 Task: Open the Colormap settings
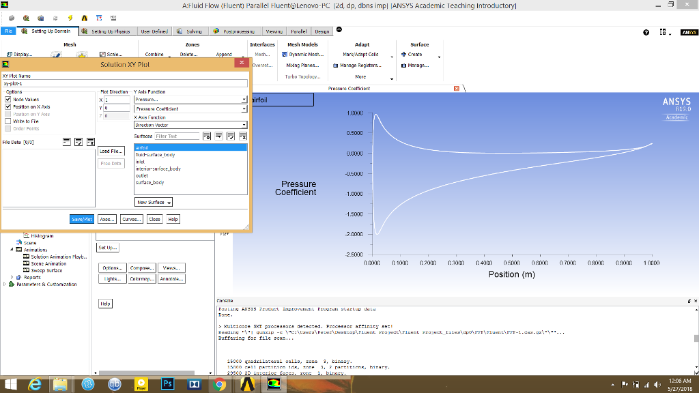(141, 278)
